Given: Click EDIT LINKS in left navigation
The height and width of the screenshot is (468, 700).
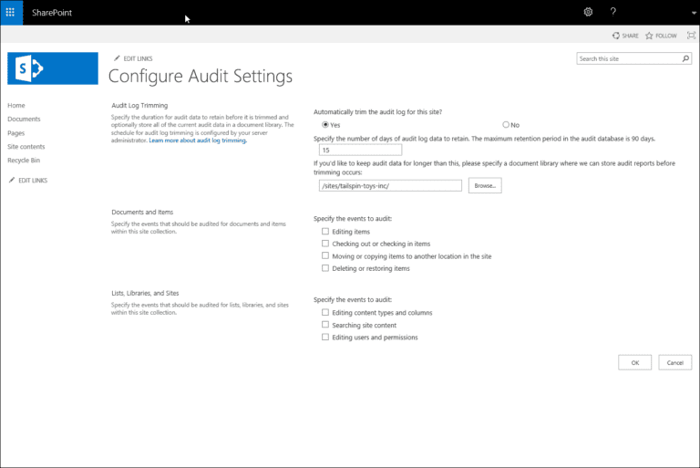Looking at the screenshot, I should tap(28, 180).
